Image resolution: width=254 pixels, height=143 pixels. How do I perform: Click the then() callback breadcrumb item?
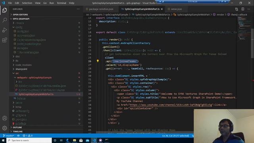(x=239, y=15)
